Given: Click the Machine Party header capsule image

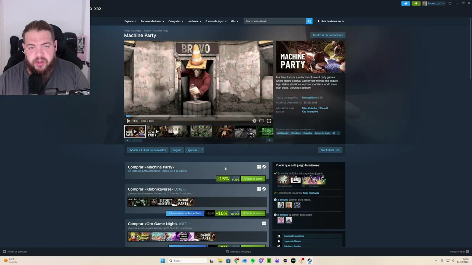Looking at the screenshot, I should click(x=310, y=57).
